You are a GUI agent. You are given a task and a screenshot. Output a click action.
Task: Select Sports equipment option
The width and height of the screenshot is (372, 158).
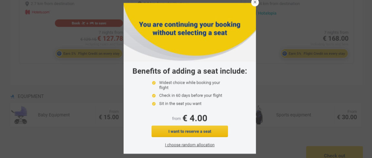293,115
